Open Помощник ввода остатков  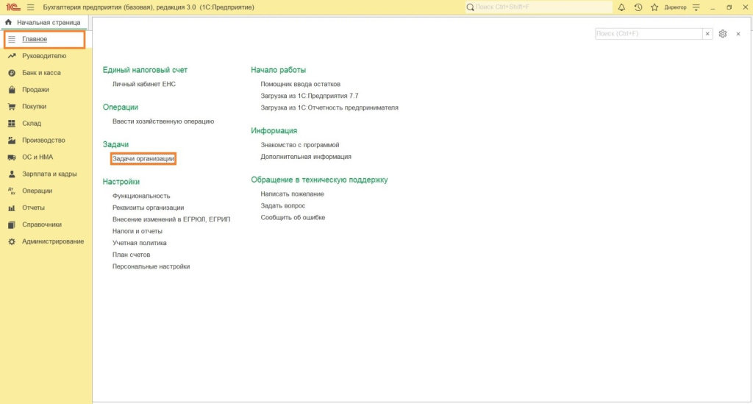click(x=300, y=84)
